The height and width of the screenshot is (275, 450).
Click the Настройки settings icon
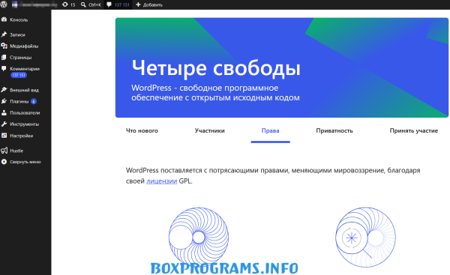4,136
